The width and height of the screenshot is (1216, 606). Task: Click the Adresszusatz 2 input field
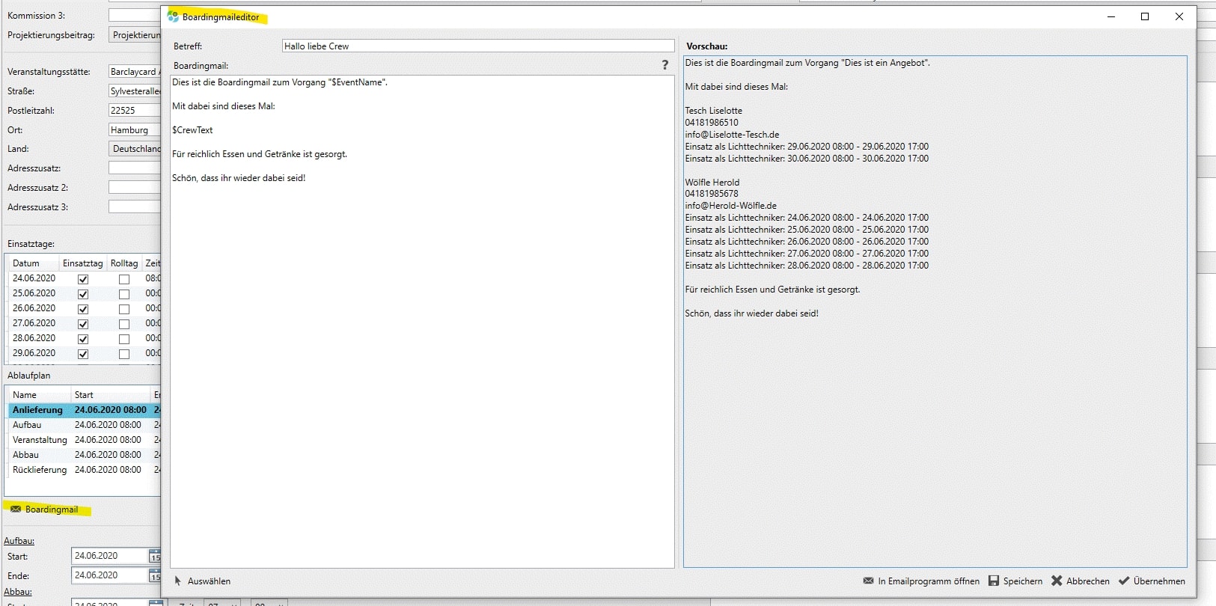(x=135, y=187)
